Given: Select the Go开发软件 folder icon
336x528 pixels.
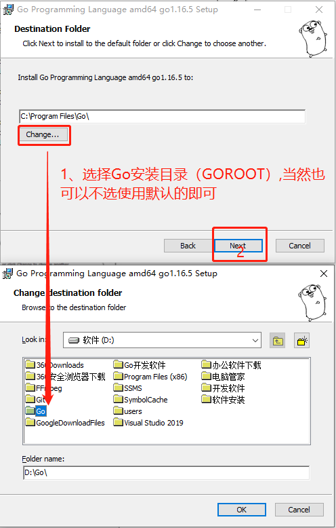Looking at the screenshot, I should coord(119,364).
